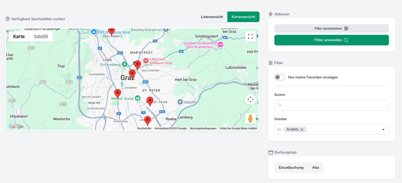Apply filters with Filter anwenden
Image resolution: width=402 pixels, height=183 pixels.
point(331,40)
